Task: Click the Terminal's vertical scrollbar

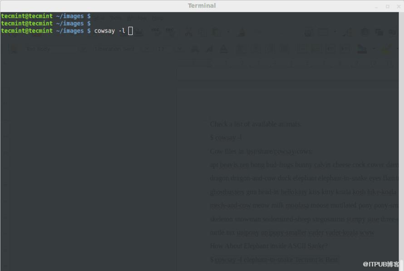Action: tap(401, 141)
